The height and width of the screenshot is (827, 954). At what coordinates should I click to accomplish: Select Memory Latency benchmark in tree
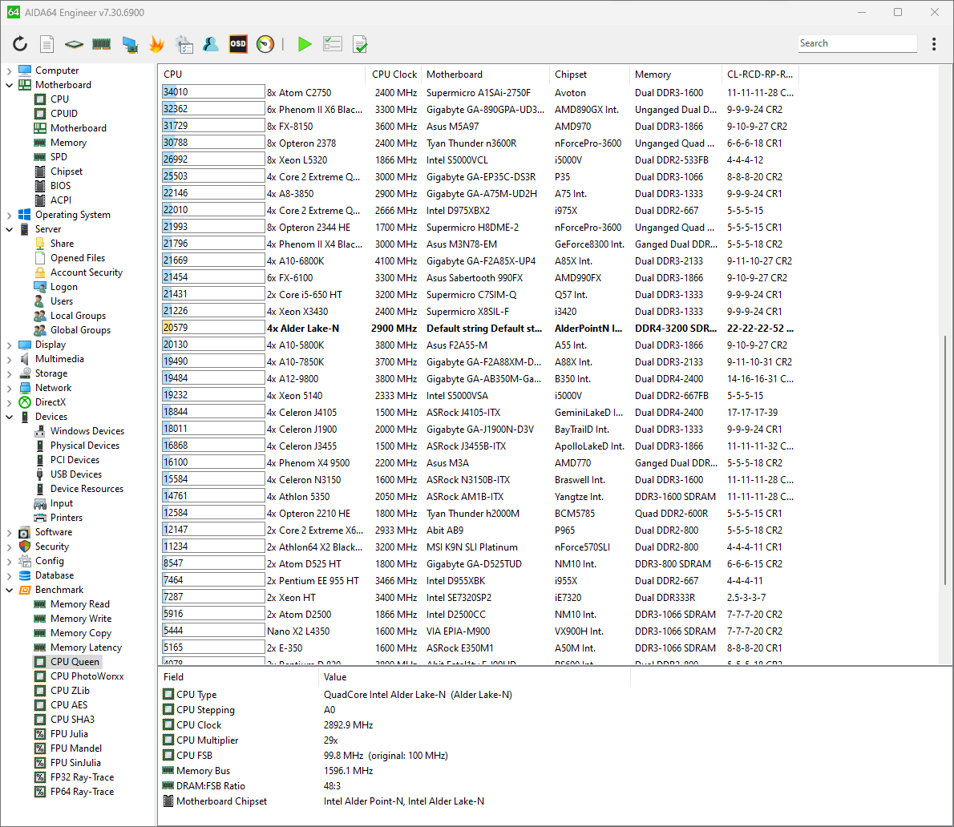[86, 647]
